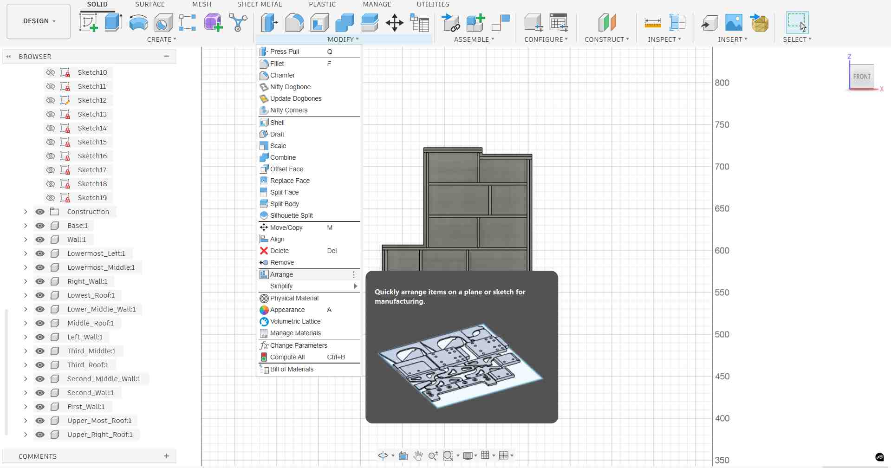Open the DESIGN workspace dropdown
The image size is (891, 468).
pyautogui.click(x=38, y=21)
